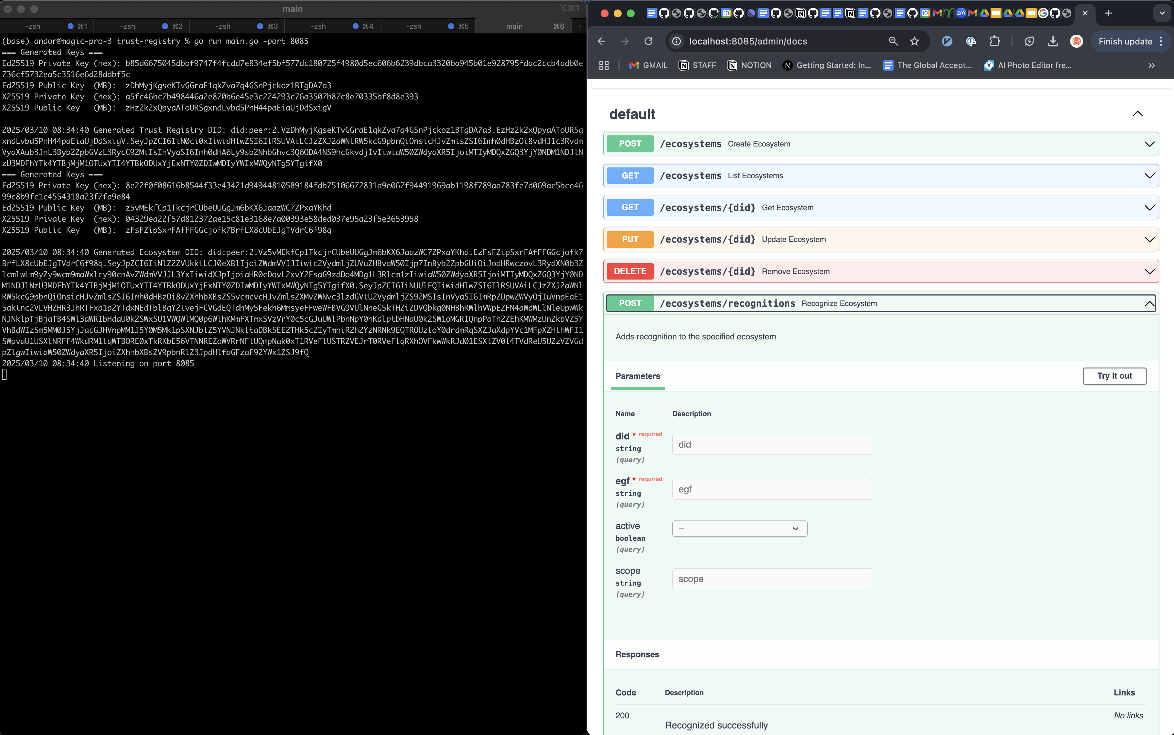Switch to terminal tab -zsh ⌘1
Viewport: 1174px width, 735px height.
pos(47,26)
